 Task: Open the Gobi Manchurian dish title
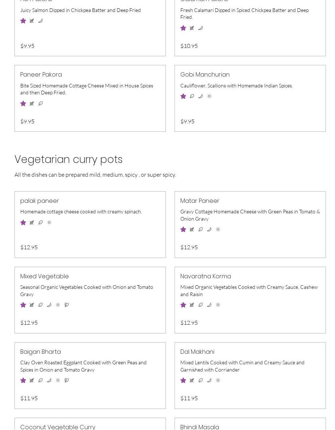(x=205, y=74)
